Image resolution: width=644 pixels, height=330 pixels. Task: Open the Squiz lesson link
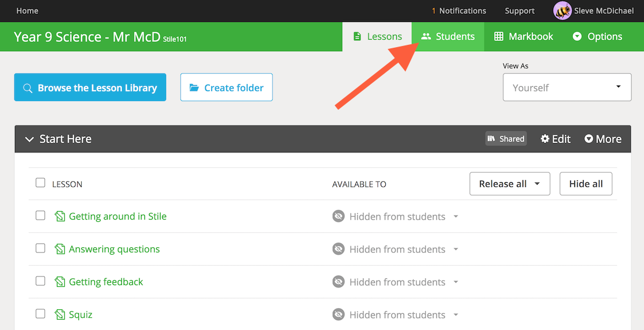[80, 315]
